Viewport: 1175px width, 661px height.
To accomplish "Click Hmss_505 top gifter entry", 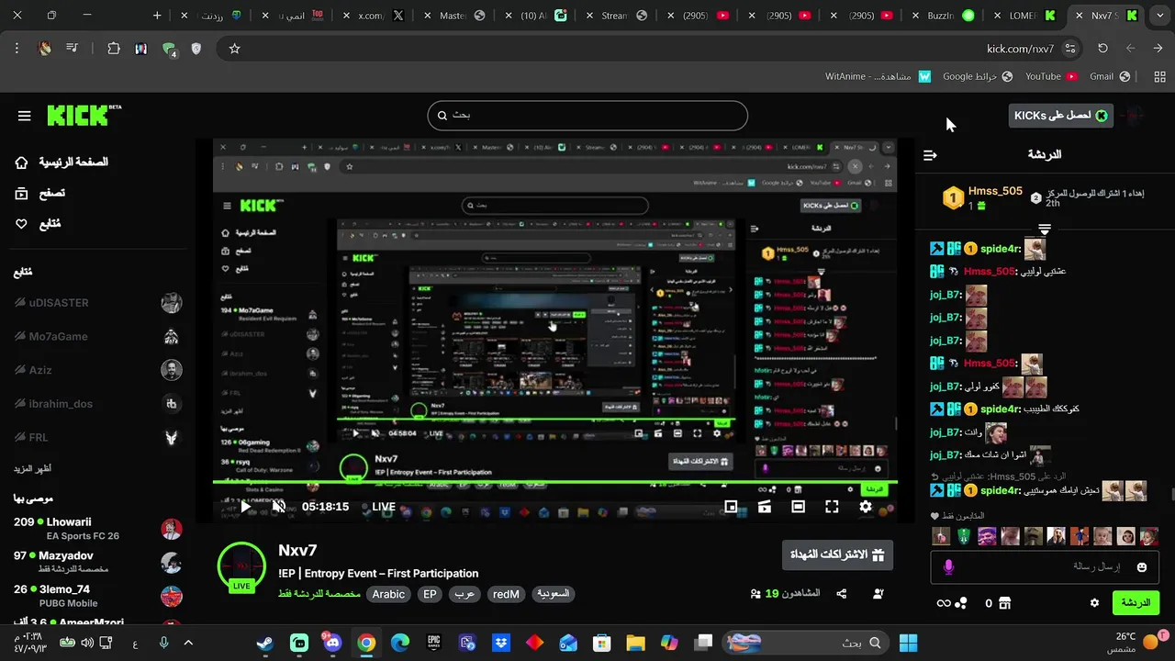I will [x=982, y=197].
